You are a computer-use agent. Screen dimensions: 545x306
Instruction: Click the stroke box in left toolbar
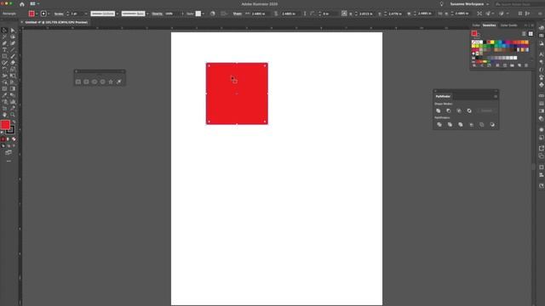click(10, 130)
